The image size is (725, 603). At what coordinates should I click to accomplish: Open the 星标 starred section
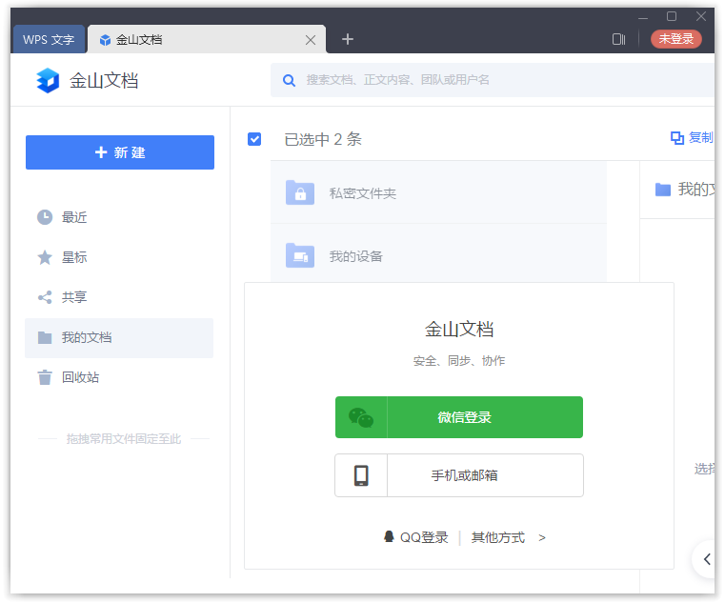pos(74,257)
